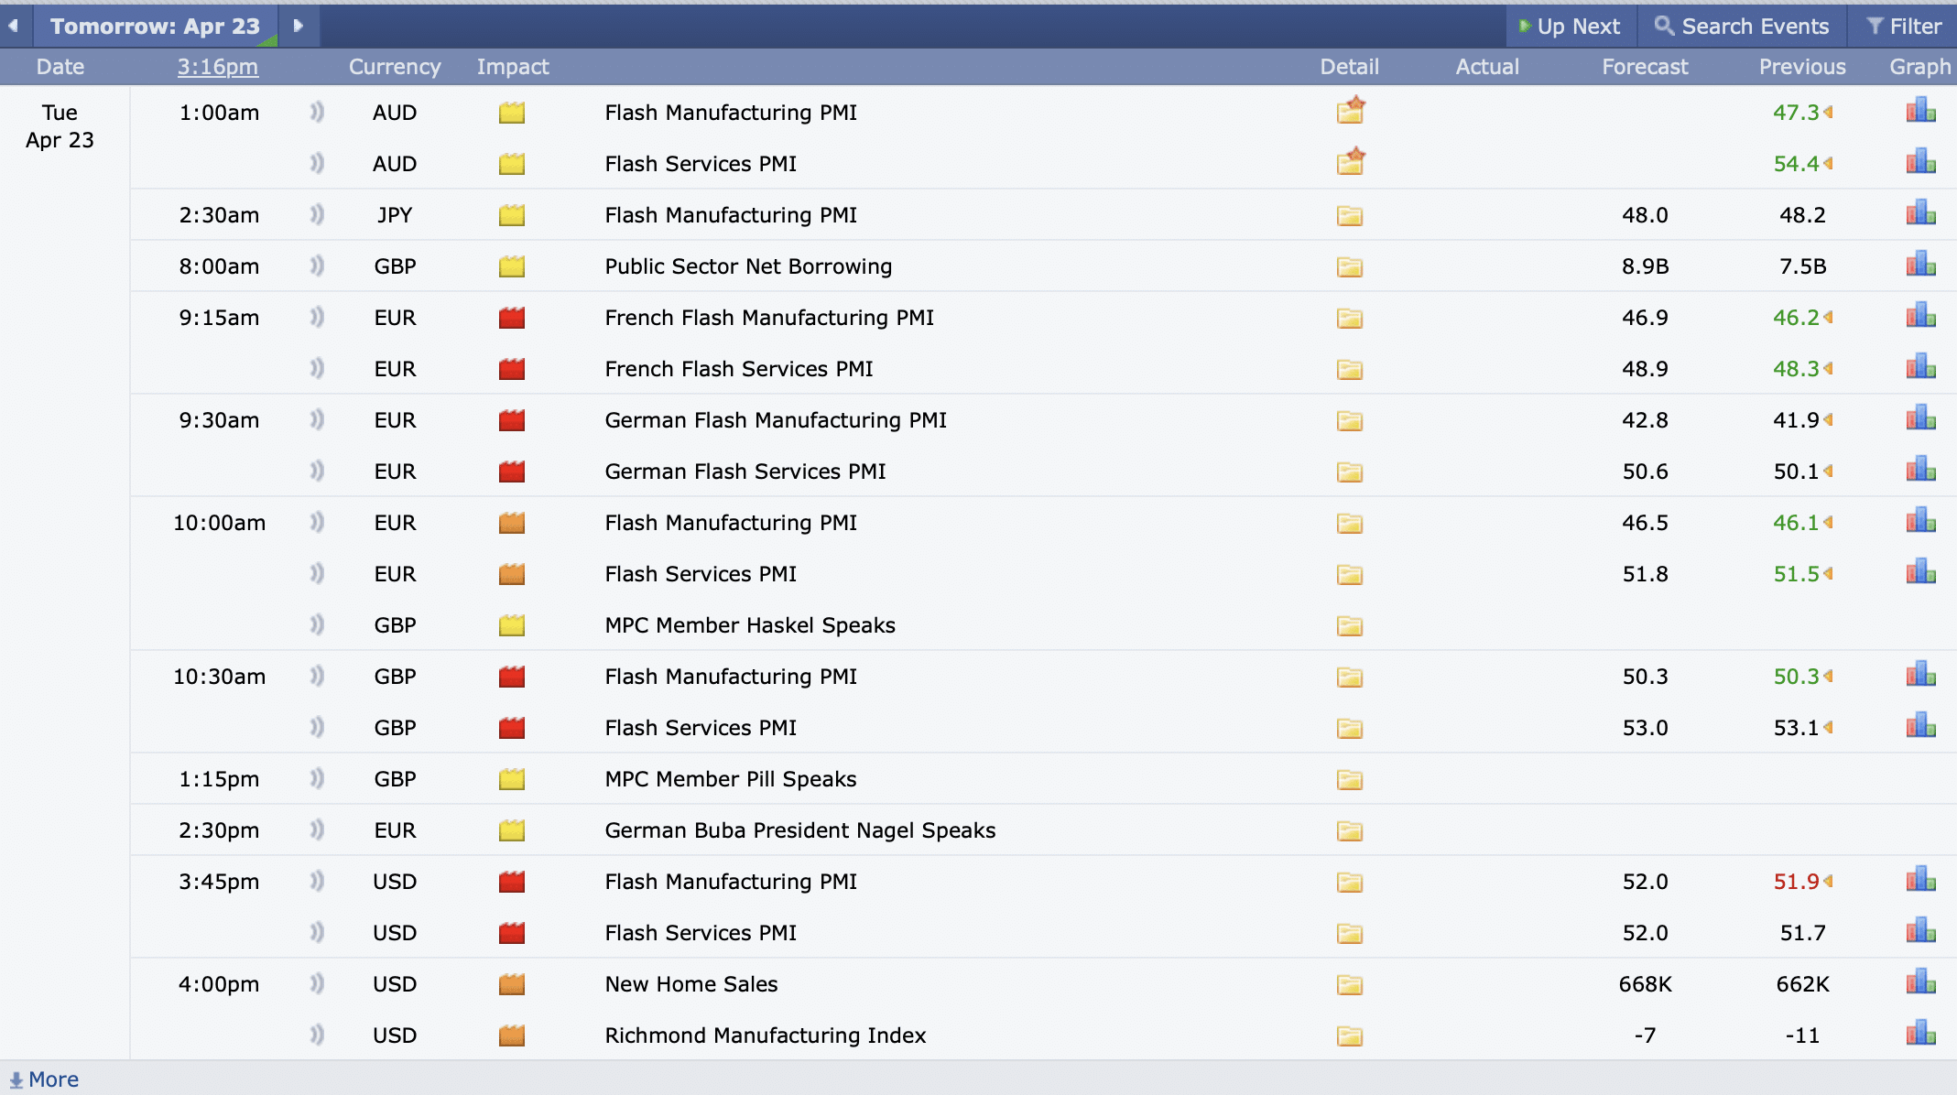Show graph for GBP Flash Manufacturing PMI
Viewport: 1957px width, 1095px height.
[1921, 675]
